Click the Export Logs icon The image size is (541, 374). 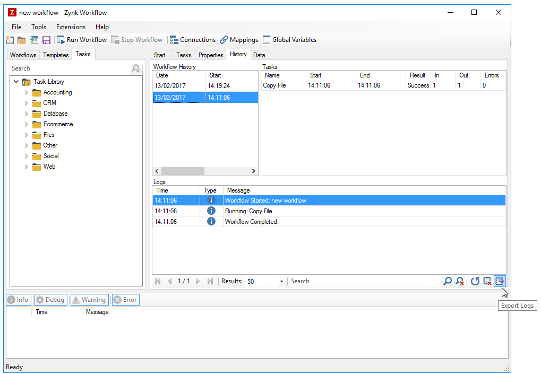500,281
